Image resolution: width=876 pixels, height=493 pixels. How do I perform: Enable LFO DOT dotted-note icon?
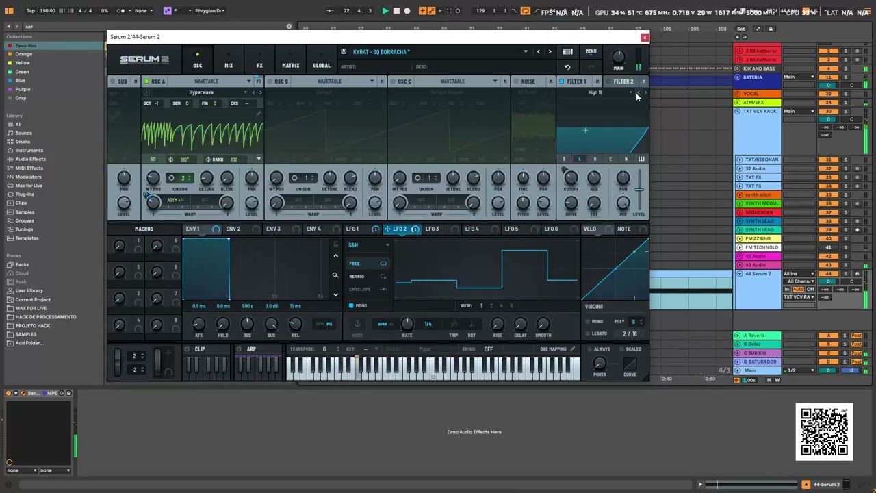click(x=472, y=324)
